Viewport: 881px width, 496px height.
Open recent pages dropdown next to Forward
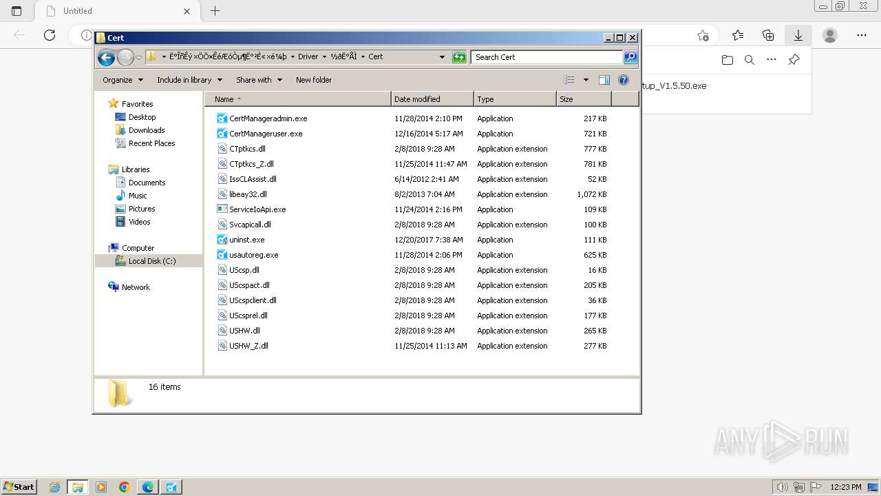click(x=138, y=57)
